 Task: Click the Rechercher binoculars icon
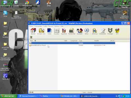[x=72, y=31]
